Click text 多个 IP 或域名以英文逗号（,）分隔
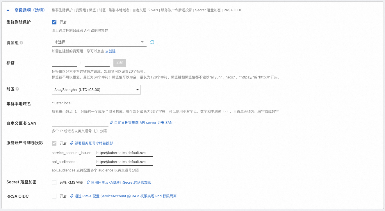Viewport: 385px width, 211px height. coord(79,131)
